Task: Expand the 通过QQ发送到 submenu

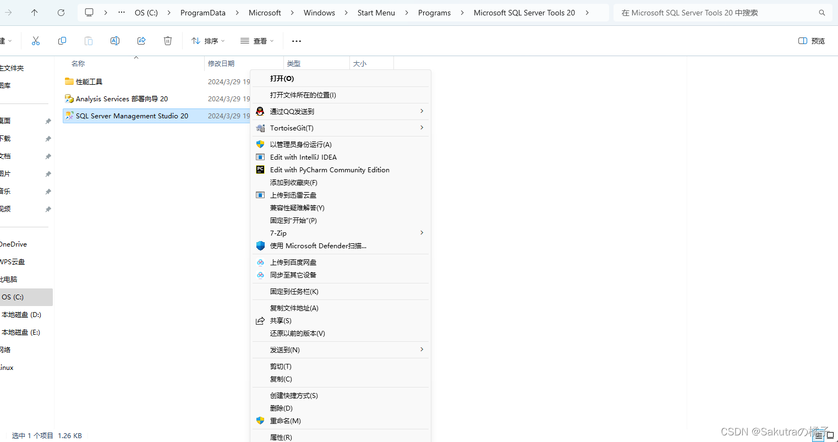Action: [x=422, y=111]
